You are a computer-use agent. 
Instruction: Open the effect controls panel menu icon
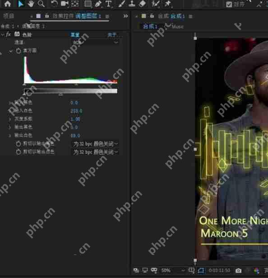[x=107, y=16]
